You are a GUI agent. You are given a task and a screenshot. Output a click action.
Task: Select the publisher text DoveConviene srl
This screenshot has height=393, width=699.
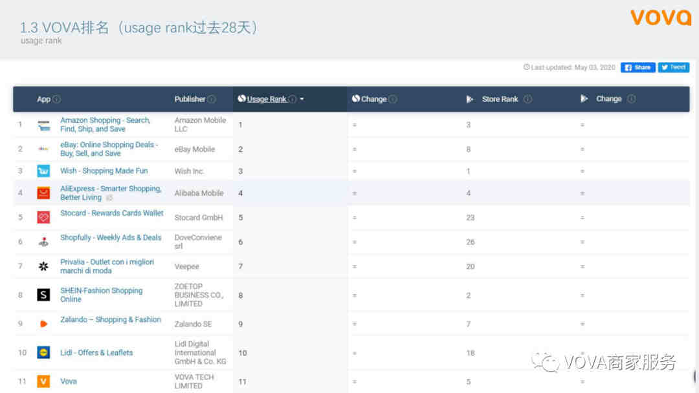[198, 242]
